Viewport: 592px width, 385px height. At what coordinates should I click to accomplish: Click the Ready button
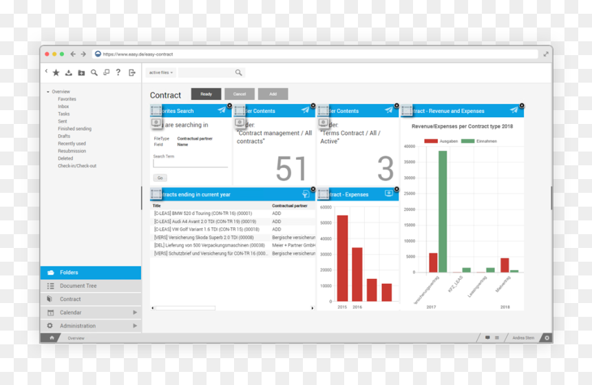click(206, 94)
